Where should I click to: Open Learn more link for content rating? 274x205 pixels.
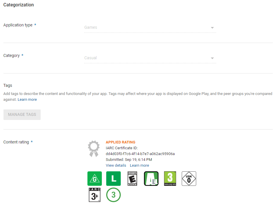[x=139, y=165]
